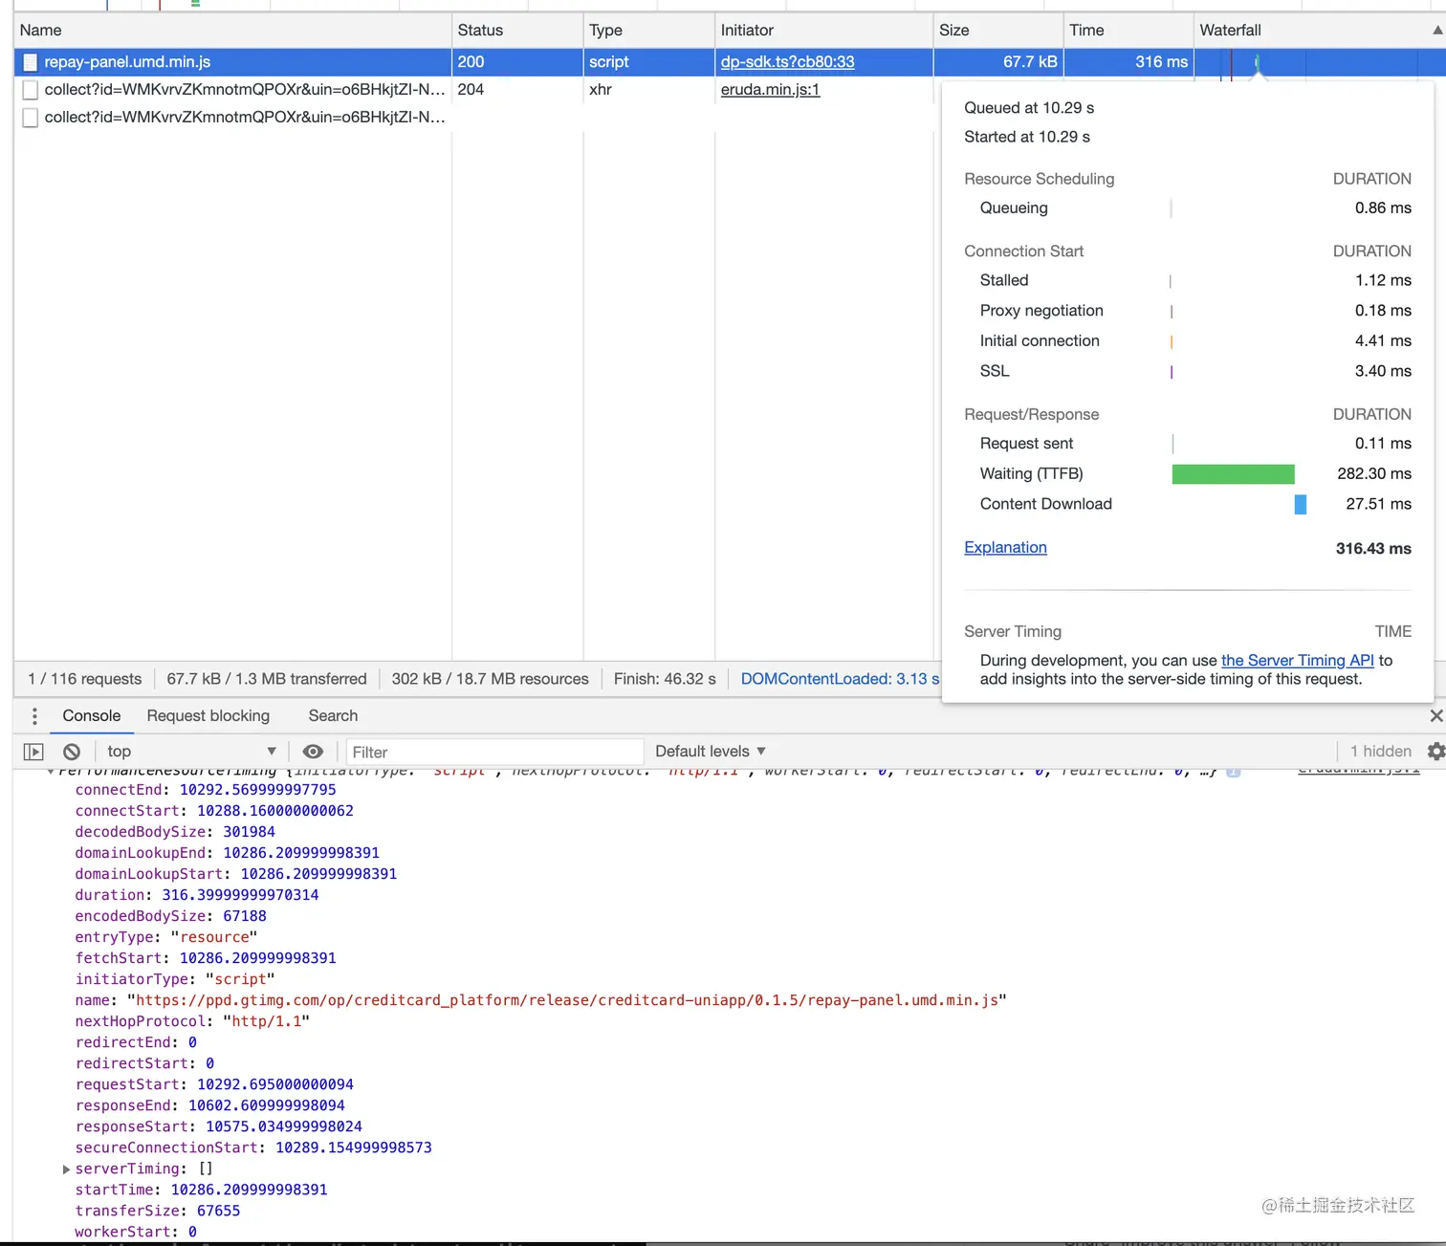The image size is (1446, 1246).
Task: Click the decodedBodySize value 301984
Action: [249, 832]
